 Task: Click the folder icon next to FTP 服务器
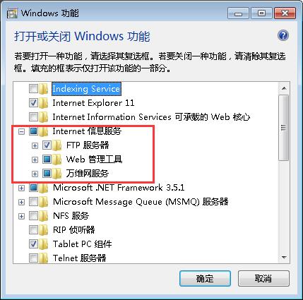click(x=57, y=145)
